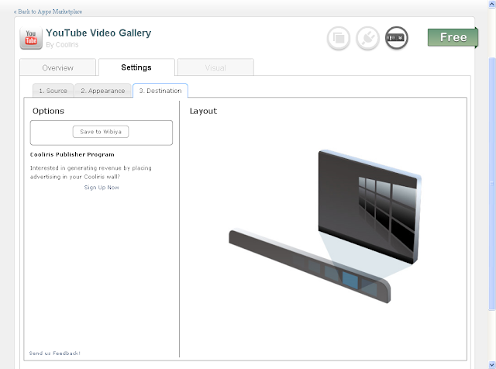The width and height of the screenshot is (496, 369).
Task: Click the Sign Up Now link
Action: [x=102, y=188]
